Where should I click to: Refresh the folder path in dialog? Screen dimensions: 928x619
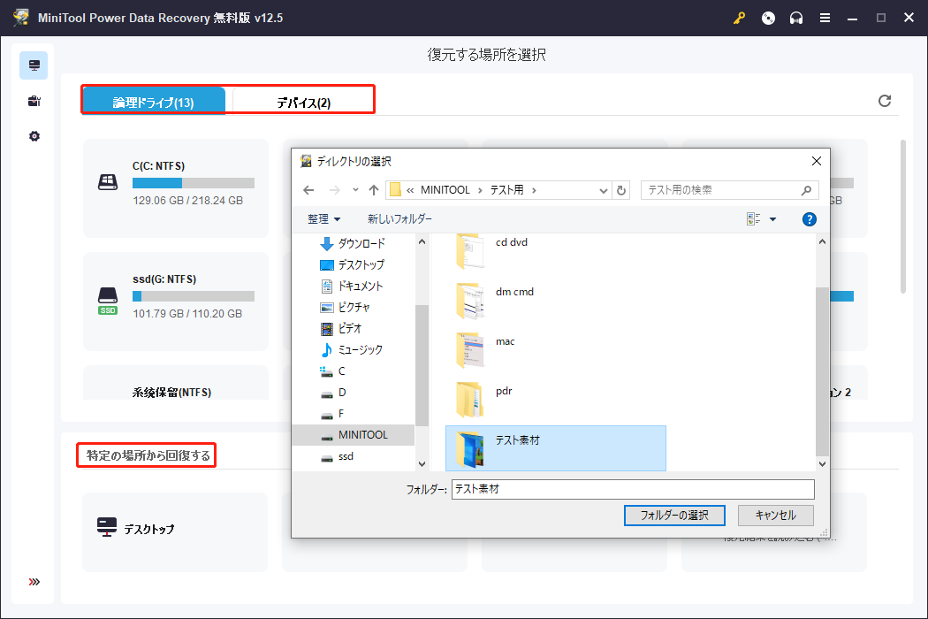click(620, 190)
